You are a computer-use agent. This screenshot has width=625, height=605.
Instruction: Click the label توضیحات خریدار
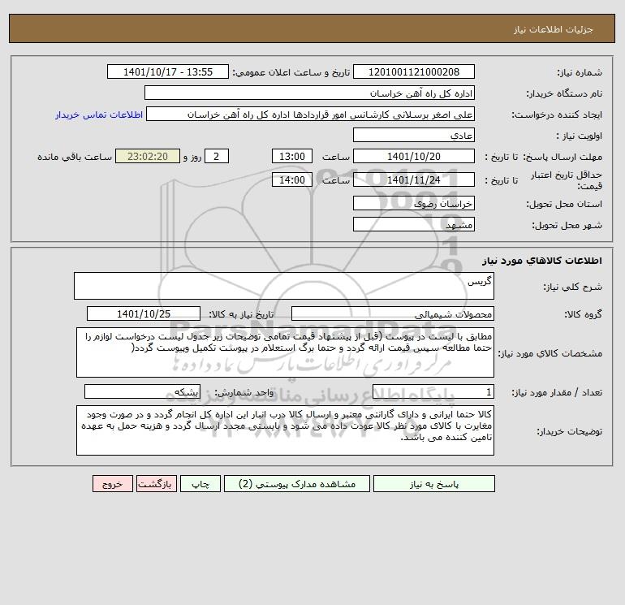pyautogui.click(x=569, y=431)
